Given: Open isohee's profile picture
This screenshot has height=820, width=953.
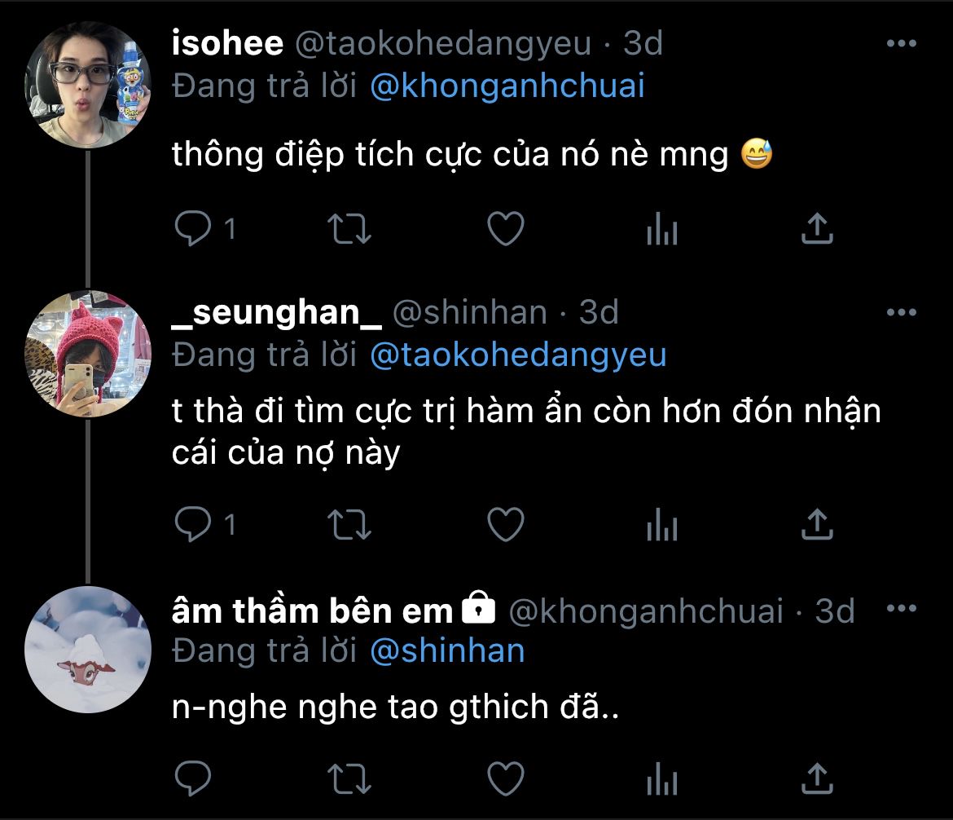Looking at the screenshot, I should [86, 85].
